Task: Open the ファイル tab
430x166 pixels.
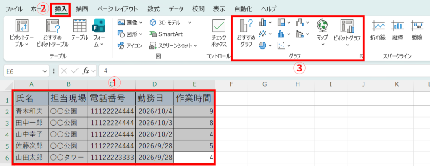Action: [x=14, y=9]
